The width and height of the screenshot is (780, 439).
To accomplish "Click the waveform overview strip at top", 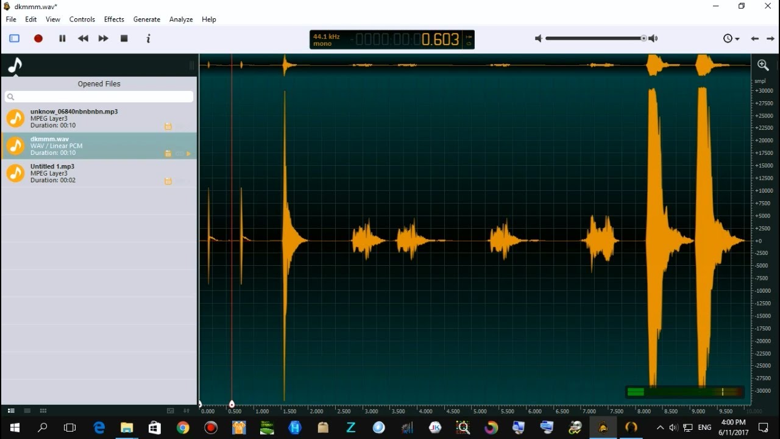I will click(x=475, y=65).
